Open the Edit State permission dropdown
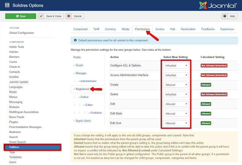The width and height of the screenshot is (242, 165). [x=176, y=114]
